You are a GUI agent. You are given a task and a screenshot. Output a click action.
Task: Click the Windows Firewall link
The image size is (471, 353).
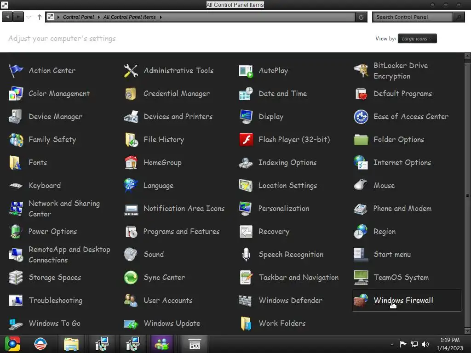click(x=403, y=301)
